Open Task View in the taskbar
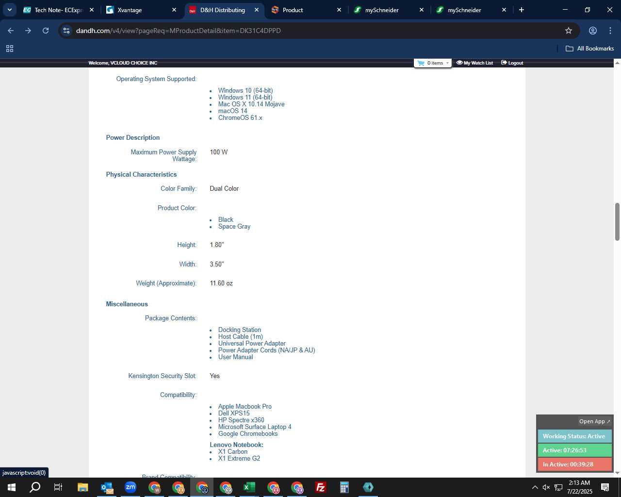 coord(58,487)
